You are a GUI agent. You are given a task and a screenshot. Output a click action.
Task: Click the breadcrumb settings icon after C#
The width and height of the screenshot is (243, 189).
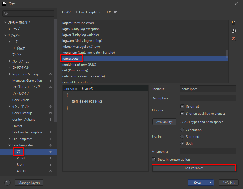coord(116,12)
